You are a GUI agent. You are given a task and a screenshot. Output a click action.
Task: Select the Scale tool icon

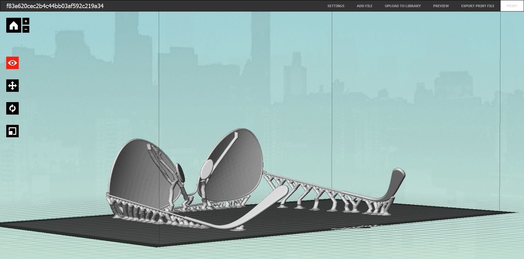12,131
